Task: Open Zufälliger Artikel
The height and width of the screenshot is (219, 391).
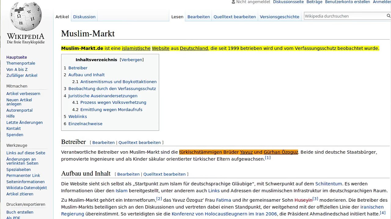Action: point(22,75)
